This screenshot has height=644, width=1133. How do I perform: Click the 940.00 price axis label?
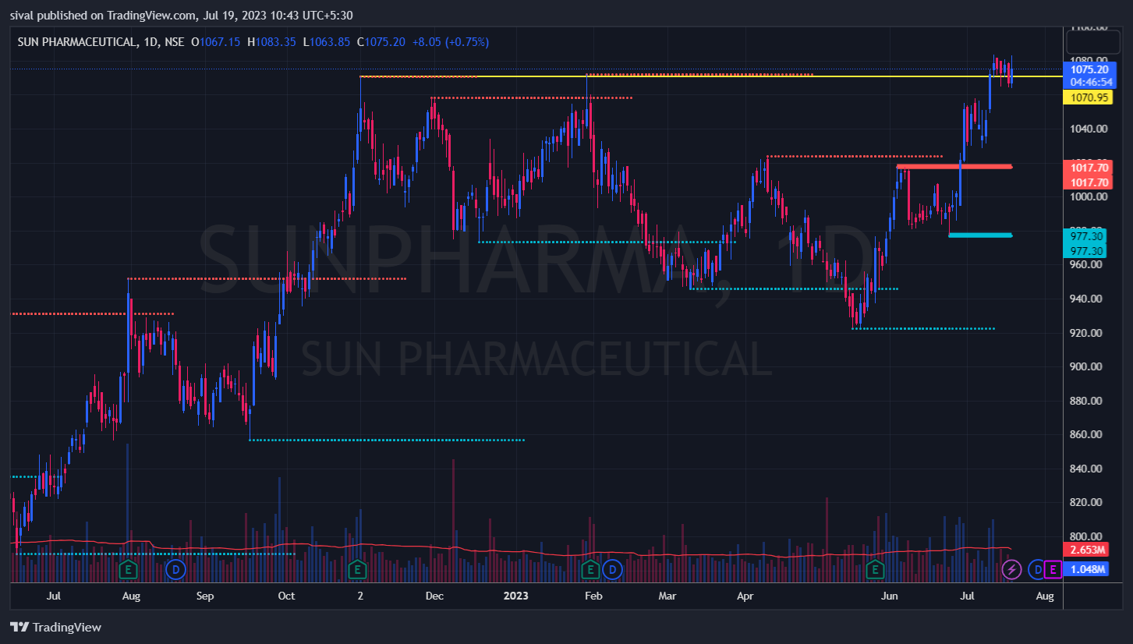pyautogui.click(x=1088, y=299)
